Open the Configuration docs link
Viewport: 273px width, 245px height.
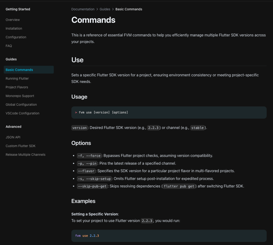click(16, 37)
